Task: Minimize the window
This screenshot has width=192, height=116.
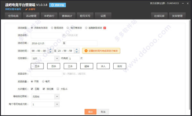Action: pyautogui.click(x=183, y=4)
